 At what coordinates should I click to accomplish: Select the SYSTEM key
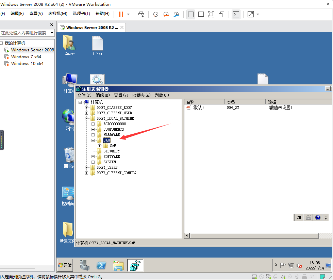pos(110,162)
